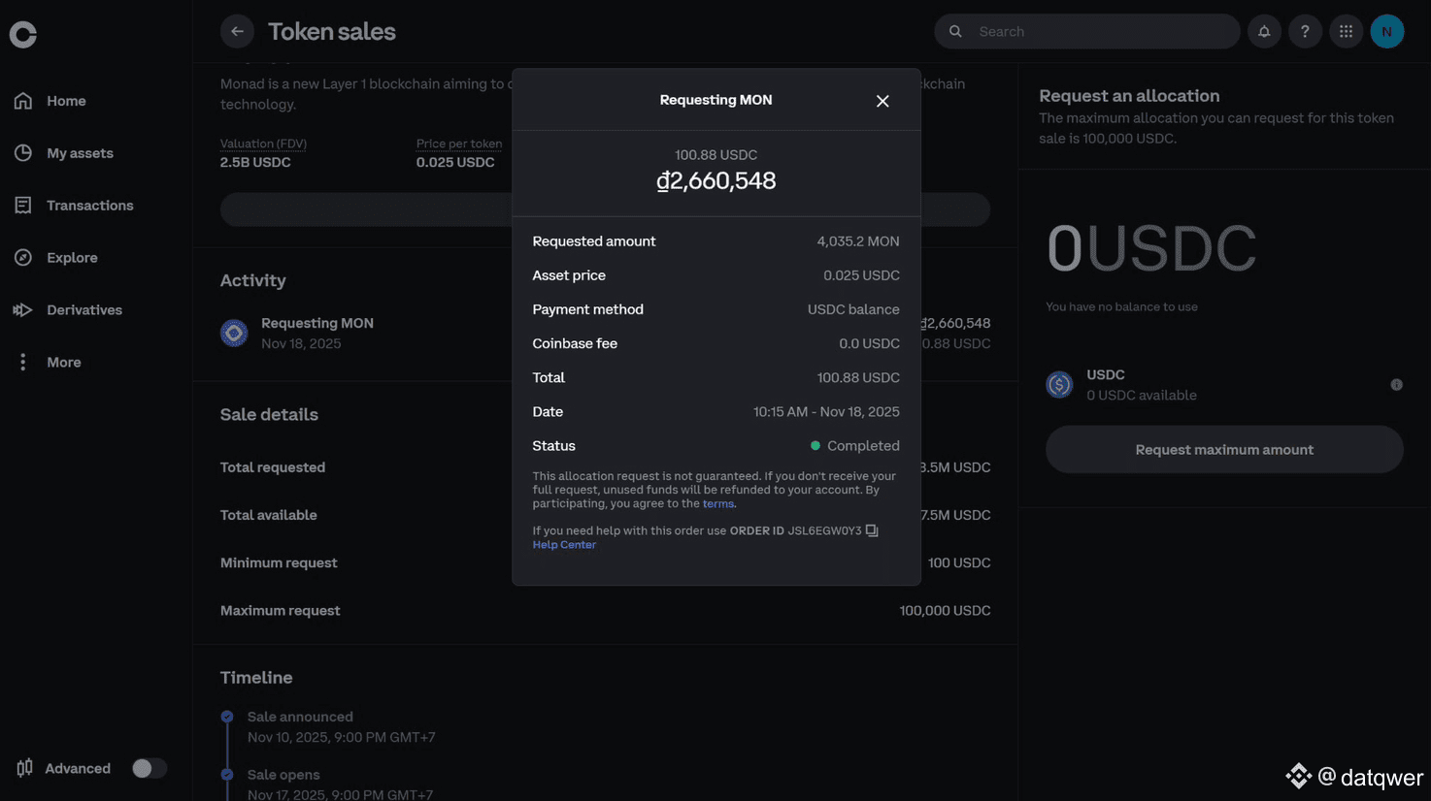Open the notifications bell

click(x=1264, y=31)
